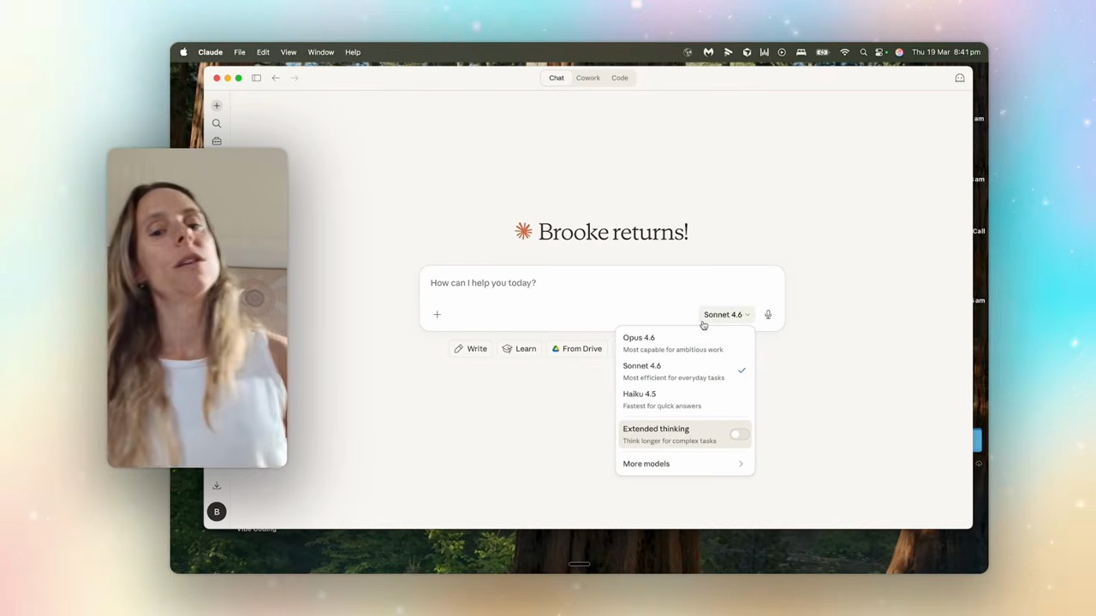Activate the microphone voice input icon
This screenshot has width=1096, height=616.
coord(768,315)
